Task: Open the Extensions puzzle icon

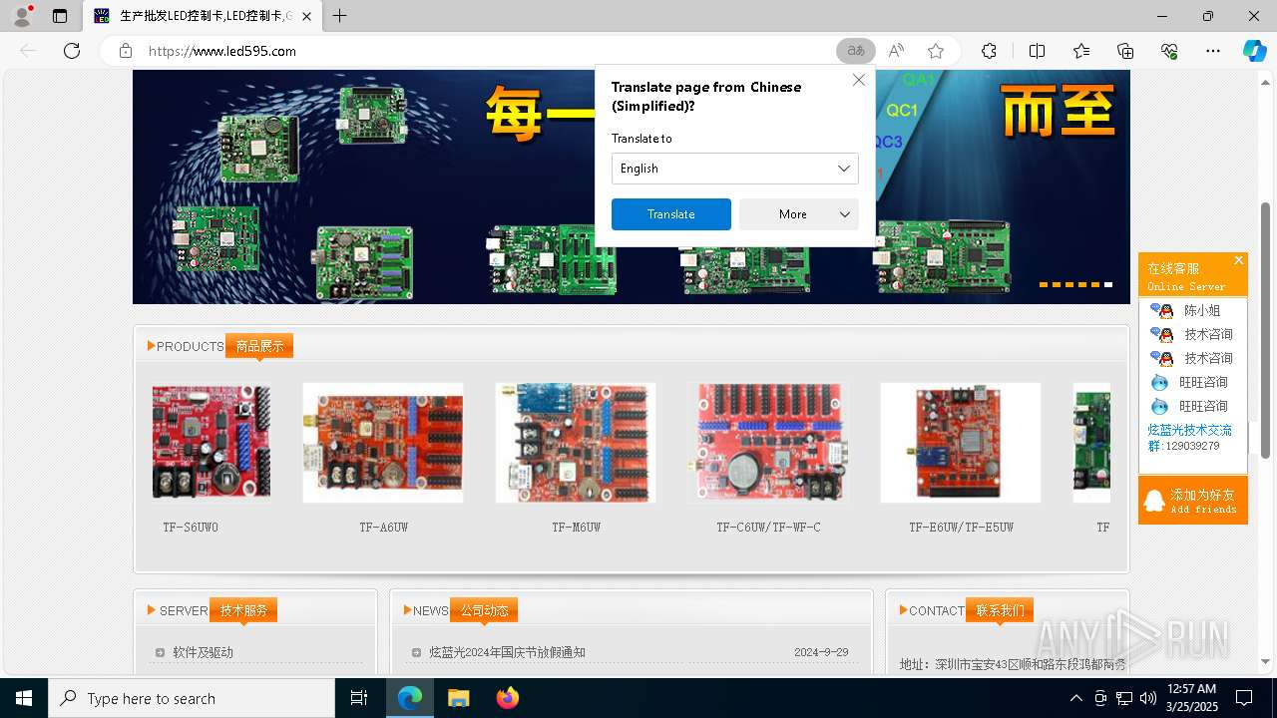Action: pos(989,51)
